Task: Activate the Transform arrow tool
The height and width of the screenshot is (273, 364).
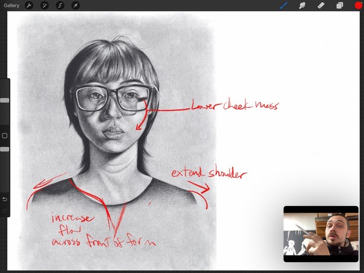Action: [76, 6]
